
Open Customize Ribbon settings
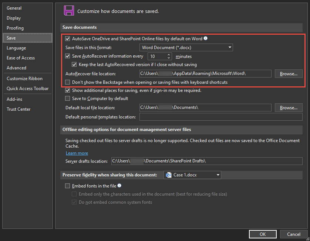28,79
